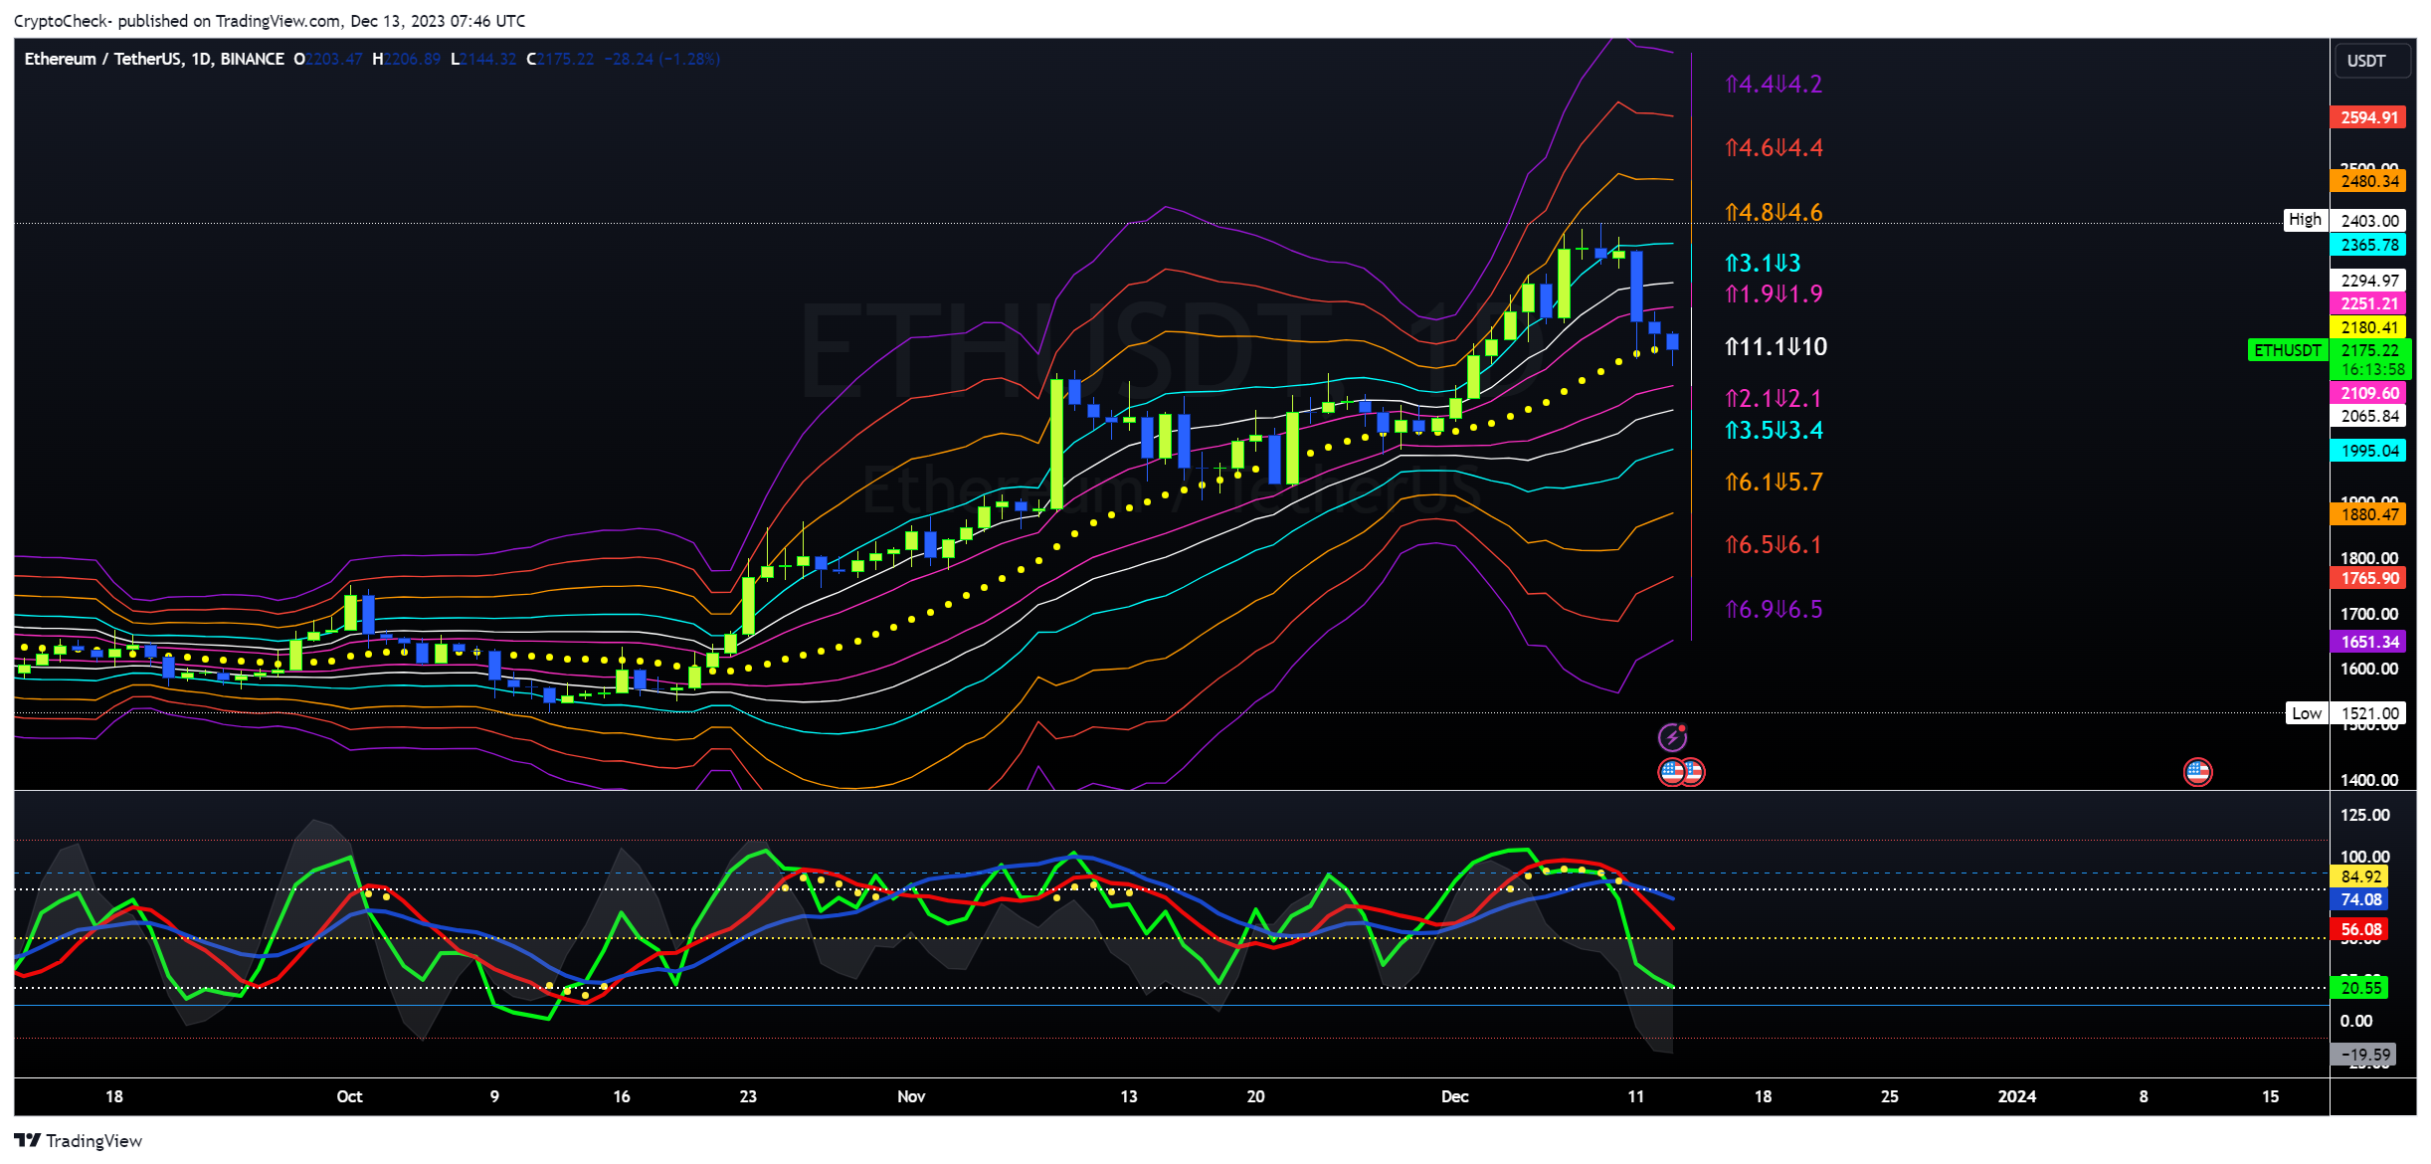Click the orange ⇑4.8⇓4.6 band annotation

click(x=1774, y=213)
